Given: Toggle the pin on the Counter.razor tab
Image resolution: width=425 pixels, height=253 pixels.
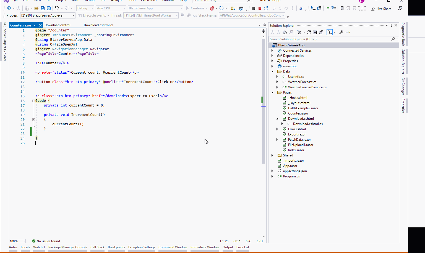Looking at the screenshot, I should tap(35, 25).
